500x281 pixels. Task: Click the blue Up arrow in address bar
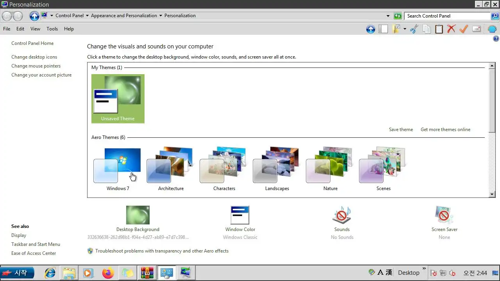point(34,16)
